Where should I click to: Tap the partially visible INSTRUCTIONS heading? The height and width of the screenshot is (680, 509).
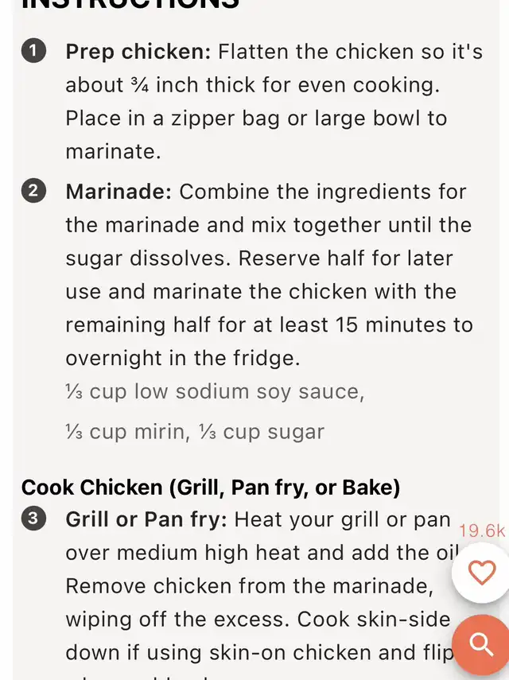[x=130, y=4]
